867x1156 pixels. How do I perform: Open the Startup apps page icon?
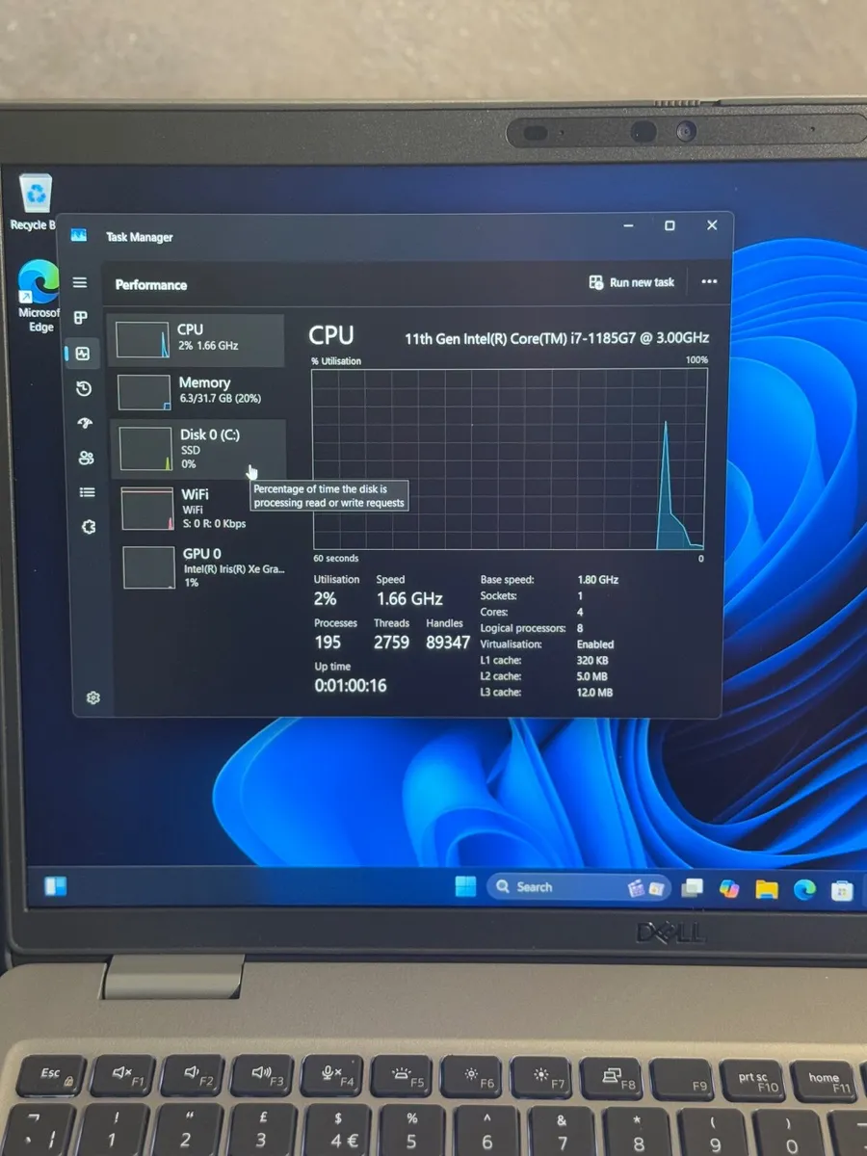[85, 423]
